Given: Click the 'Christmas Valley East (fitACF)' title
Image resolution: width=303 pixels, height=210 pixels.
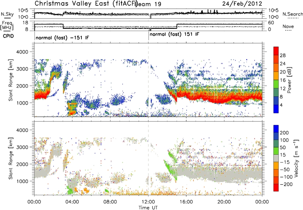Looking at the screenshot, I should click(86, 4).
